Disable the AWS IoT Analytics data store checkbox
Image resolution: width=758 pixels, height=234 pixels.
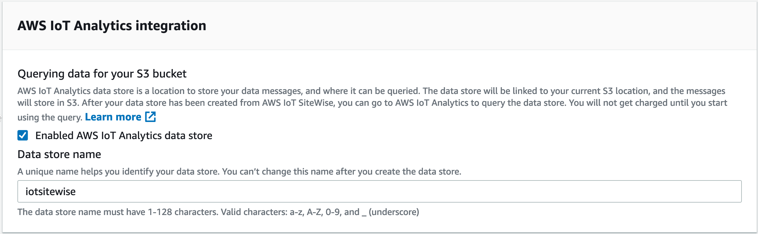click(x=22, y=135)
